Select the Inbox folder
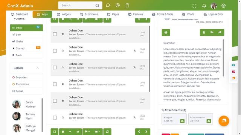Screen dimensions: 241x135 click(26, 28)
